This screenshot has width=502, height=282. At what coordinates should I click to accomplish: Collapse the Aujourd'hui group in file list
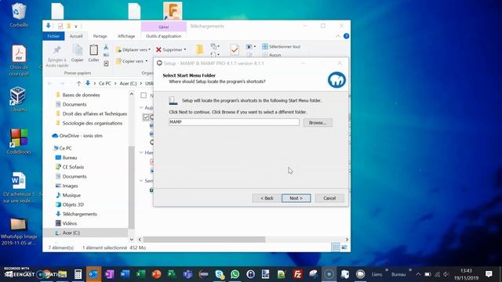(x=141, y=108)
